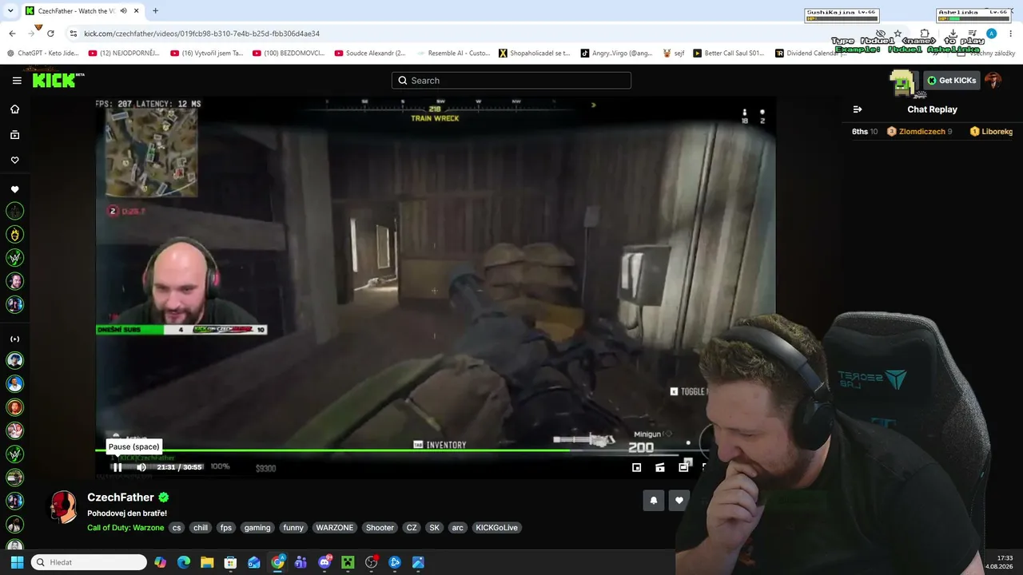
Task: Click the kick.com address bar URL
Action: tap(201, 34)
